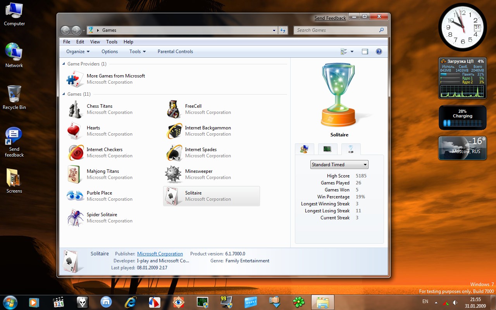Open Computer desktop icon
Viewport: 496px width, 310px height.
click(14, 14)
